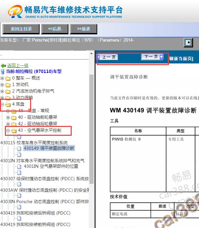199x228 pixels.
Task: Expand the 2 汽油发动机电子排气 node
Action: pyautogui.click(x=2, y=91)
